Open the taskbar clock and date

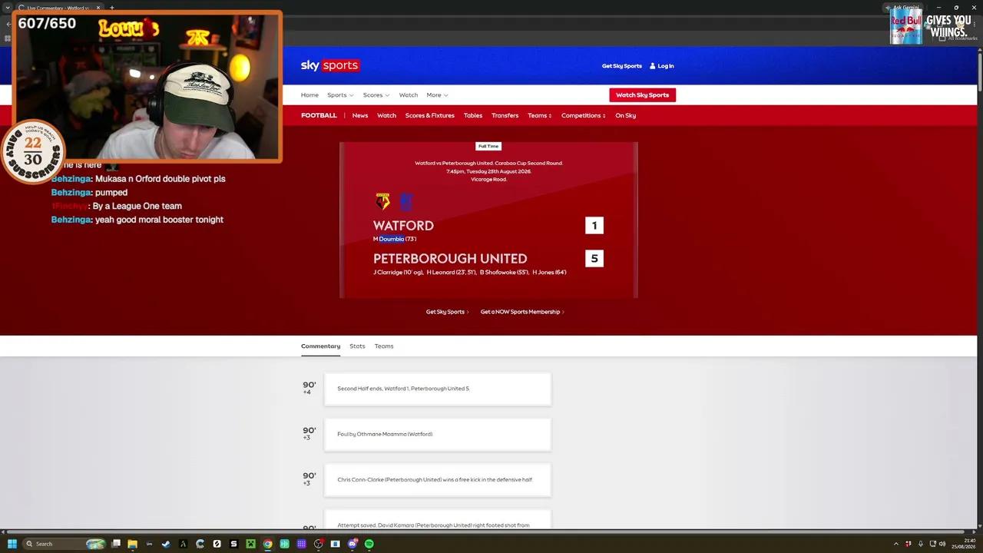964,544
